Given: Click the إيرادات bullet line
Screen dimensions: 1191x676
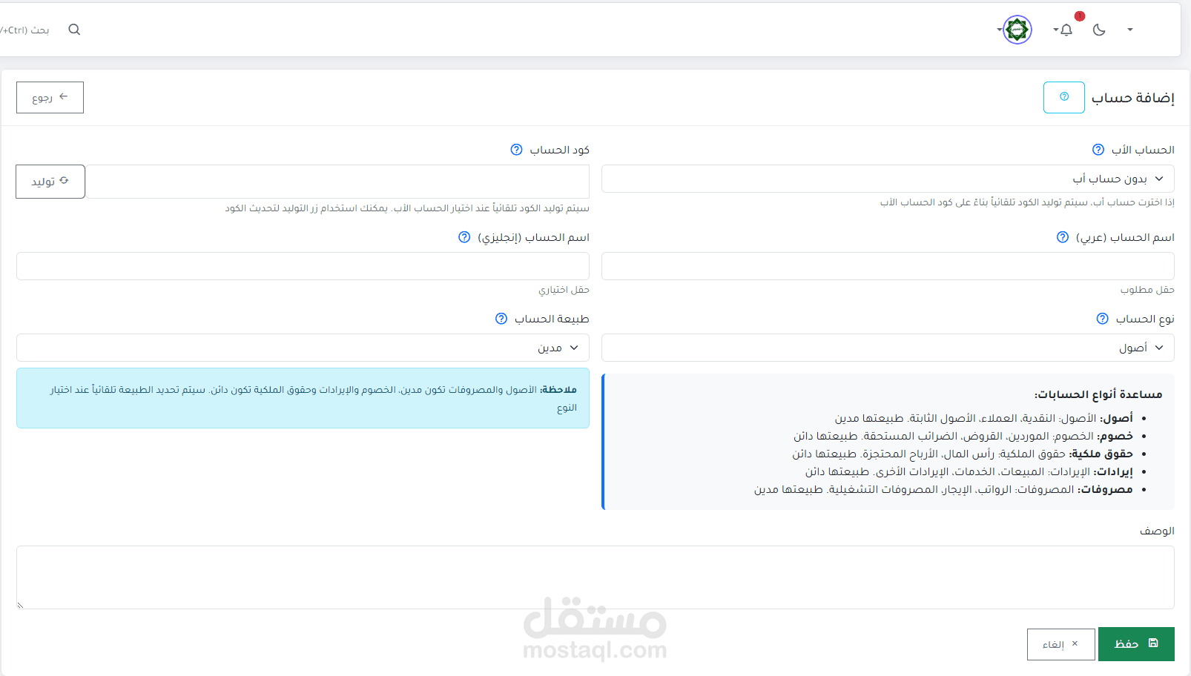Looking at the screenshot, I should coord(969,471).
